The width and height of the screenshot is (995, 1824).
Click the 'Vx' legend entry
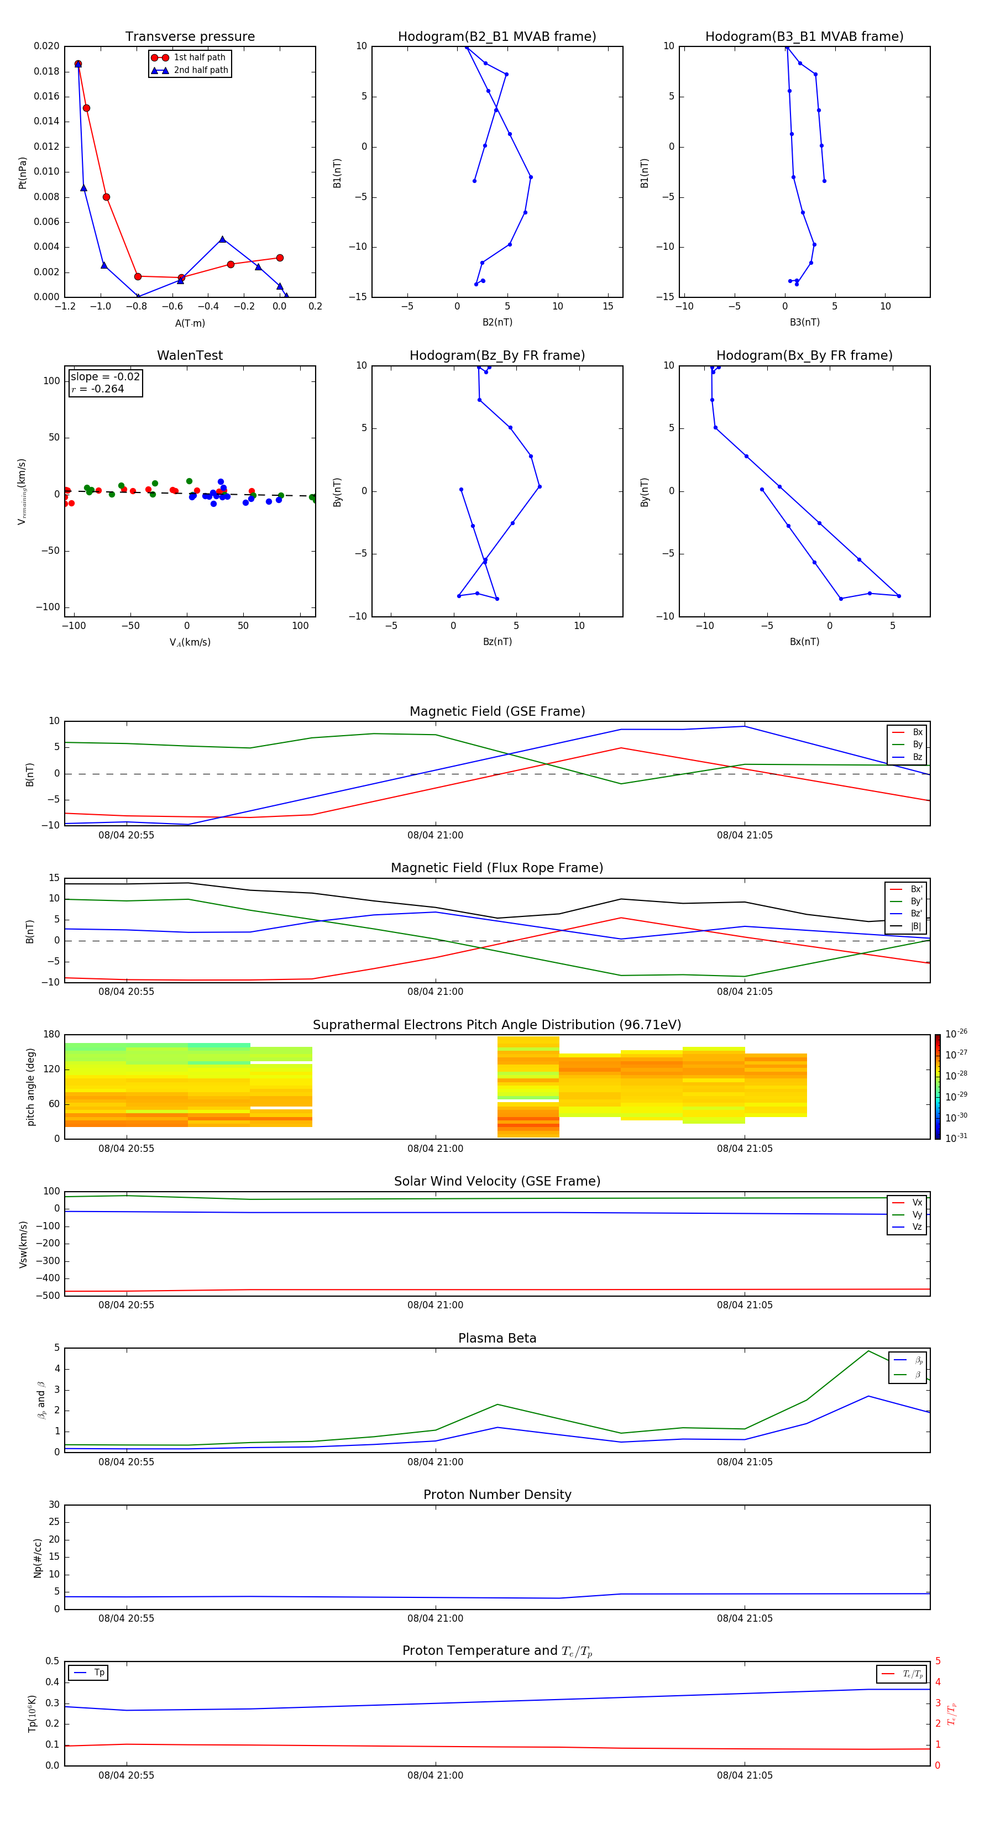coord(908,1202)
